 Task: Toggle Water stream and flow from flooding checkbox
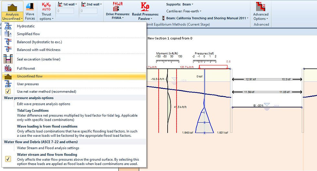8,159
